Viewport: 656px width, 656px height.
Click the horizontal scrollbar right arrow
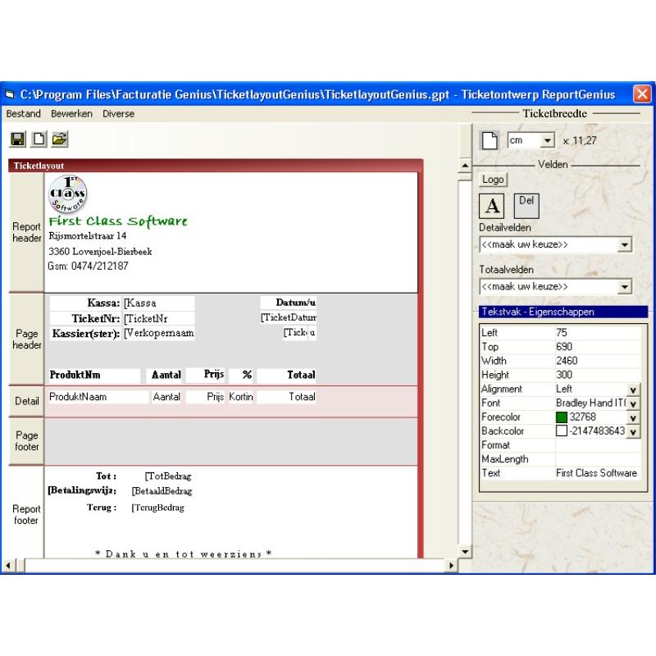pos(451,566)
